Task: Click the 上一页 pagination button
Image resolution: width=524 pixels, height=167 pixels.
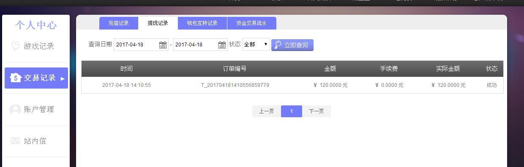Action: point(267,111)
